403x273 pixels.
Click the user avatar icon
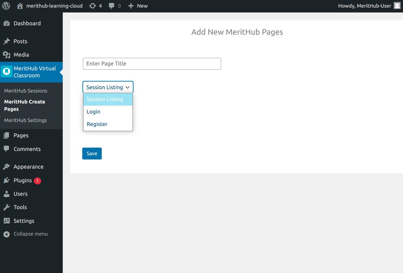(x=397, y=5)
